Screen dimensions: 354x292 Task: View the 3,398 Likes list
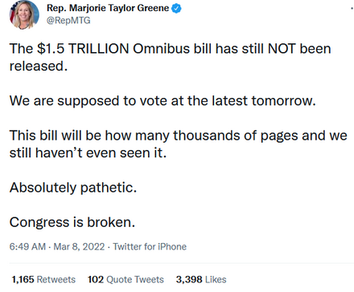[201, 279]
